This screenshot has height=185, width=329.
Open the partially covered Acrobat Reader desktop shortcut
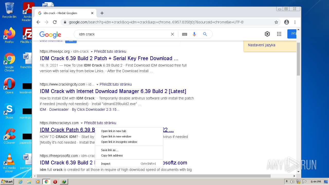[x=27, y=12]
